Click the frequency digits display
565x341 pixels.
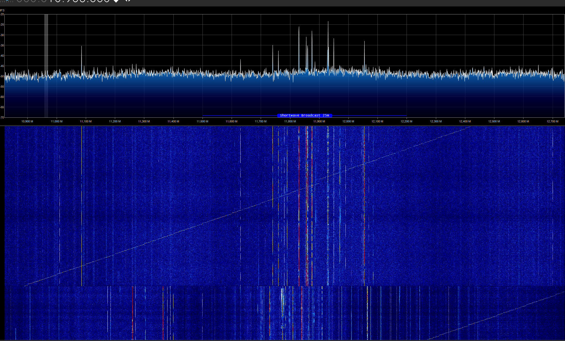(77, 1)
